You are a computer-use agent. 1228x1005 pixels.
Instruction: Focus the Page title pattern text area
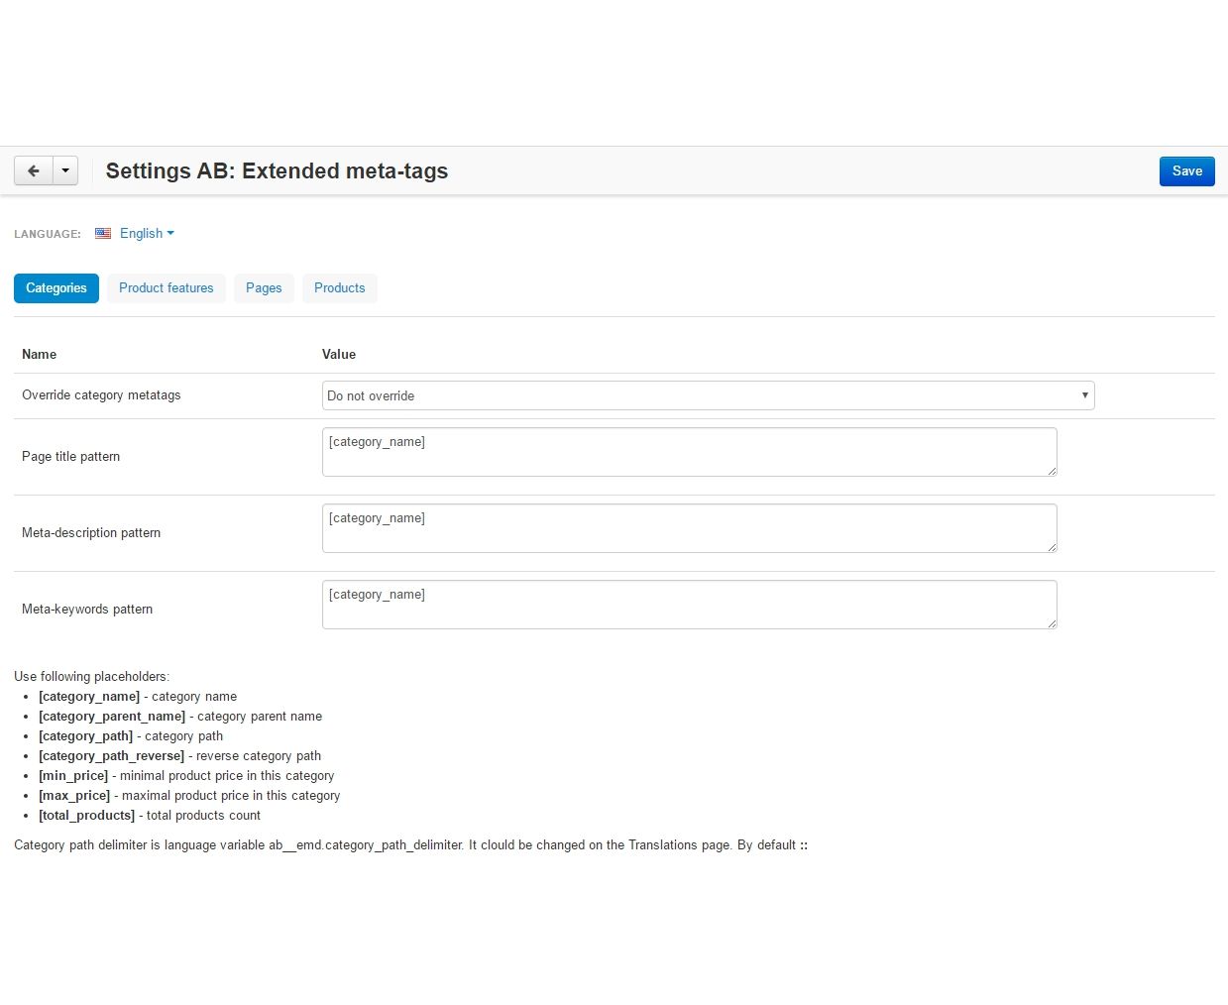pyautogui.click(x=689, y=452)
